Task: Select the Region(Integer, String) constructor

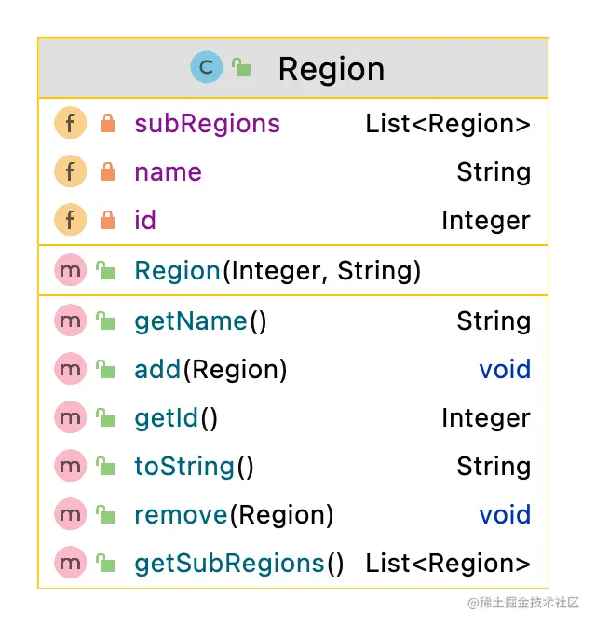Action: click(x=278, y=270)
